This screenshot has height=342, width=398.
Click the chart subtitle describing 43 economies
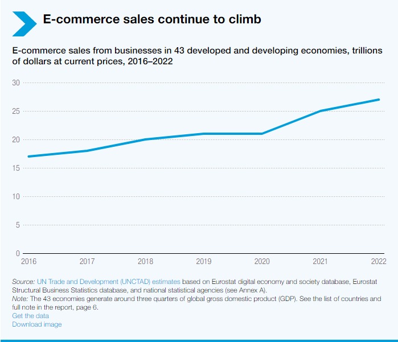pyautogui.click(x=194, y=56)
